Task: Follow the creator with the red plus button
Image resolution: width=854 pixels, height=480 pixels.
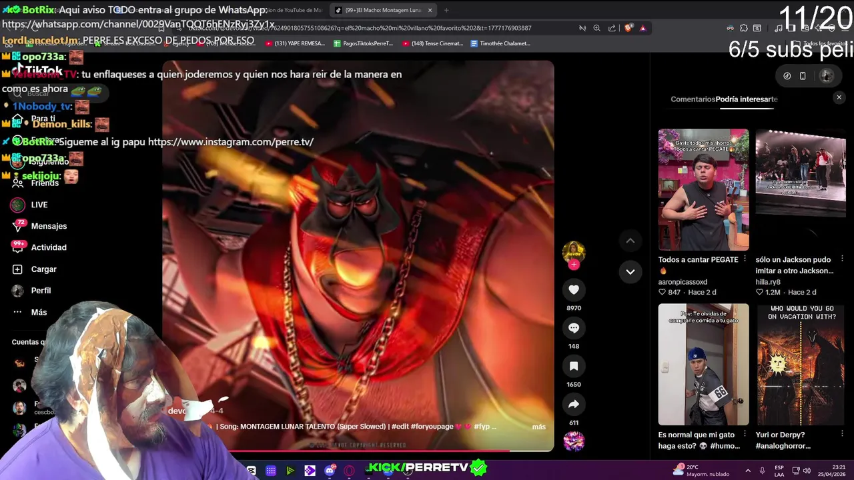Action: pyautogui.click(x=574, y=265)
